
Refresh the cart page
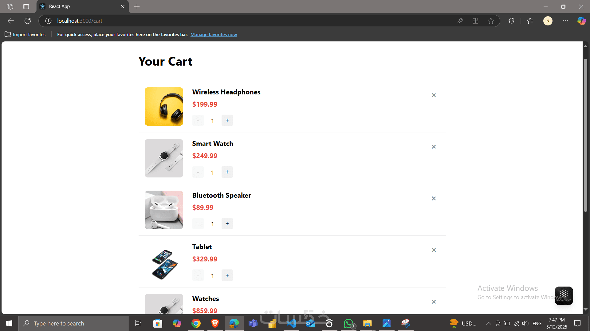point(28,21)
